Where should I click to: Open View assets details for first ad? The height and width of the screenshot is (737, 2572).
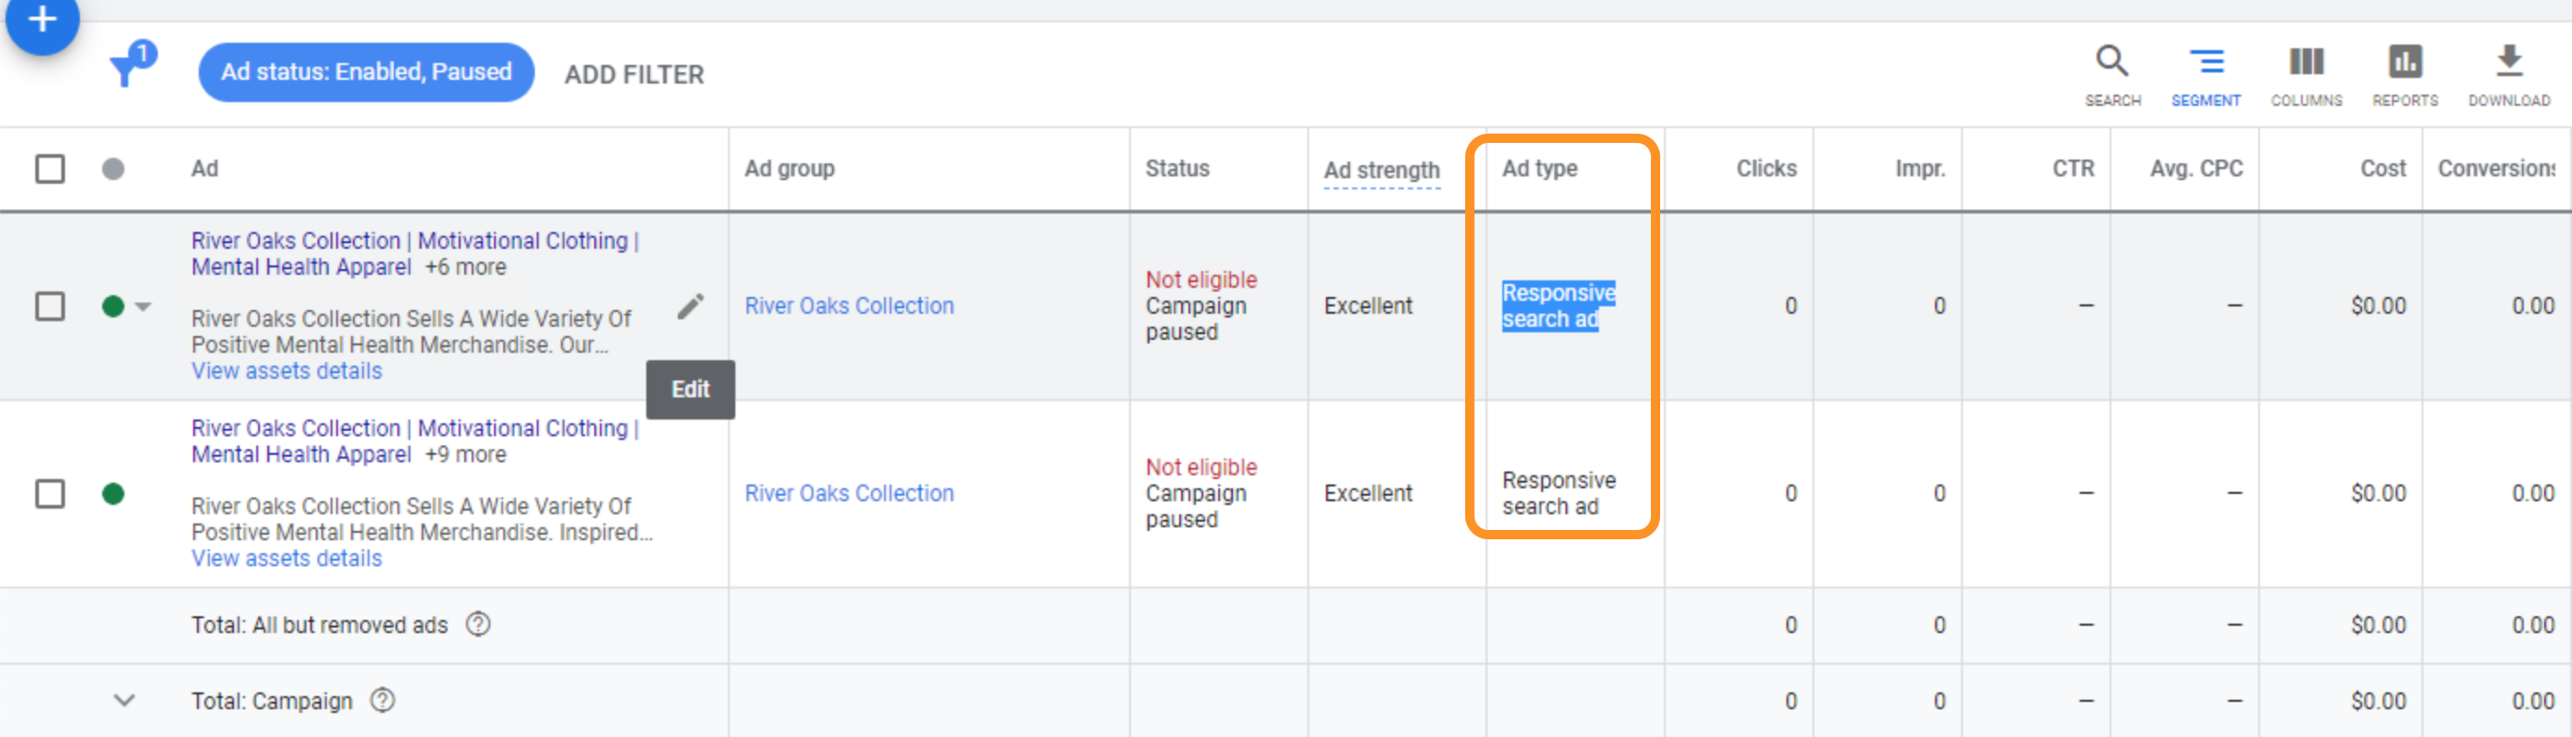(x=287, y=371)
